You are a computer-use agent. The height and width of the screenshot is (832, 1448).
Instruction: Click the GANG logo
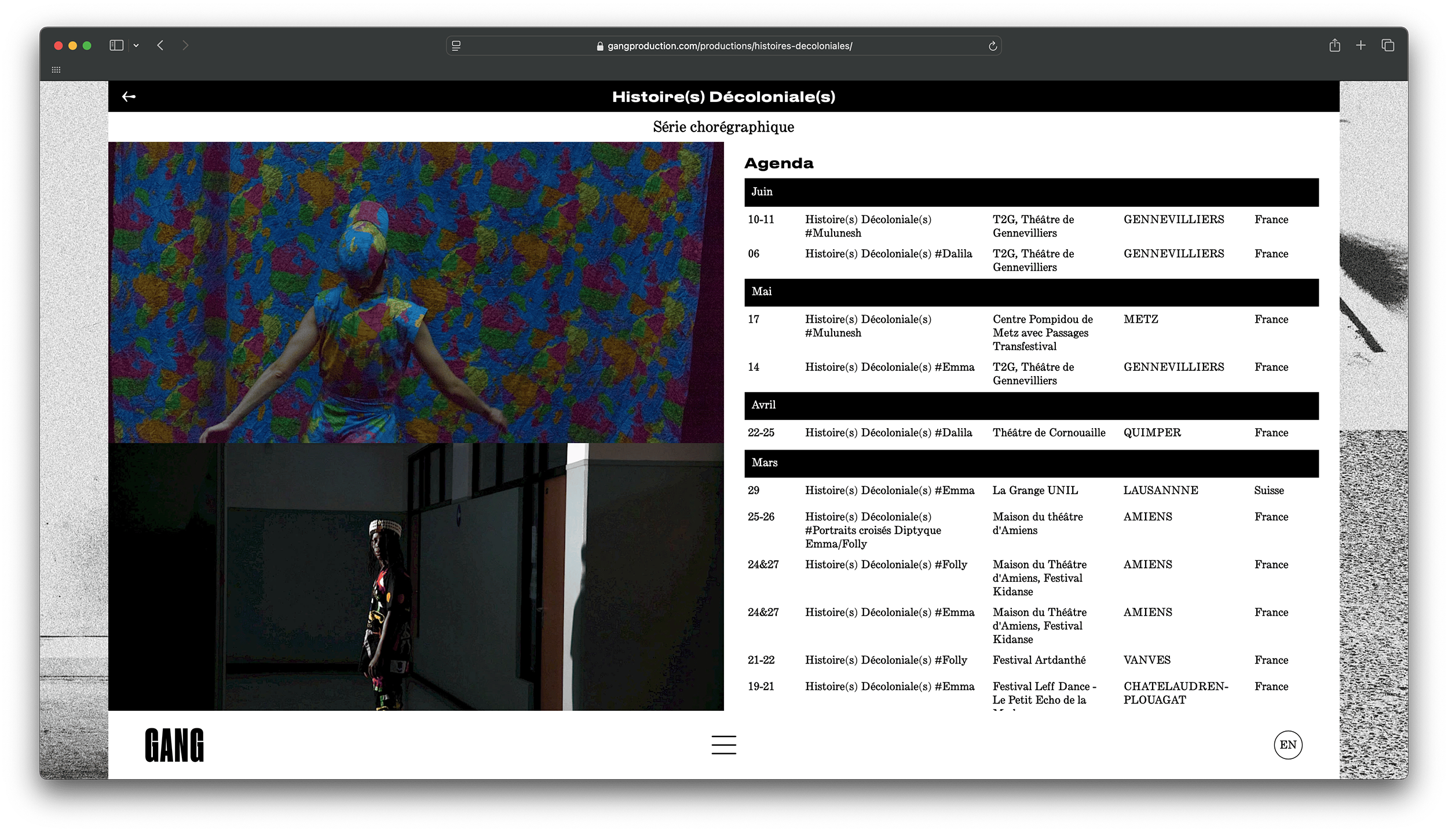tap(174, 745)
